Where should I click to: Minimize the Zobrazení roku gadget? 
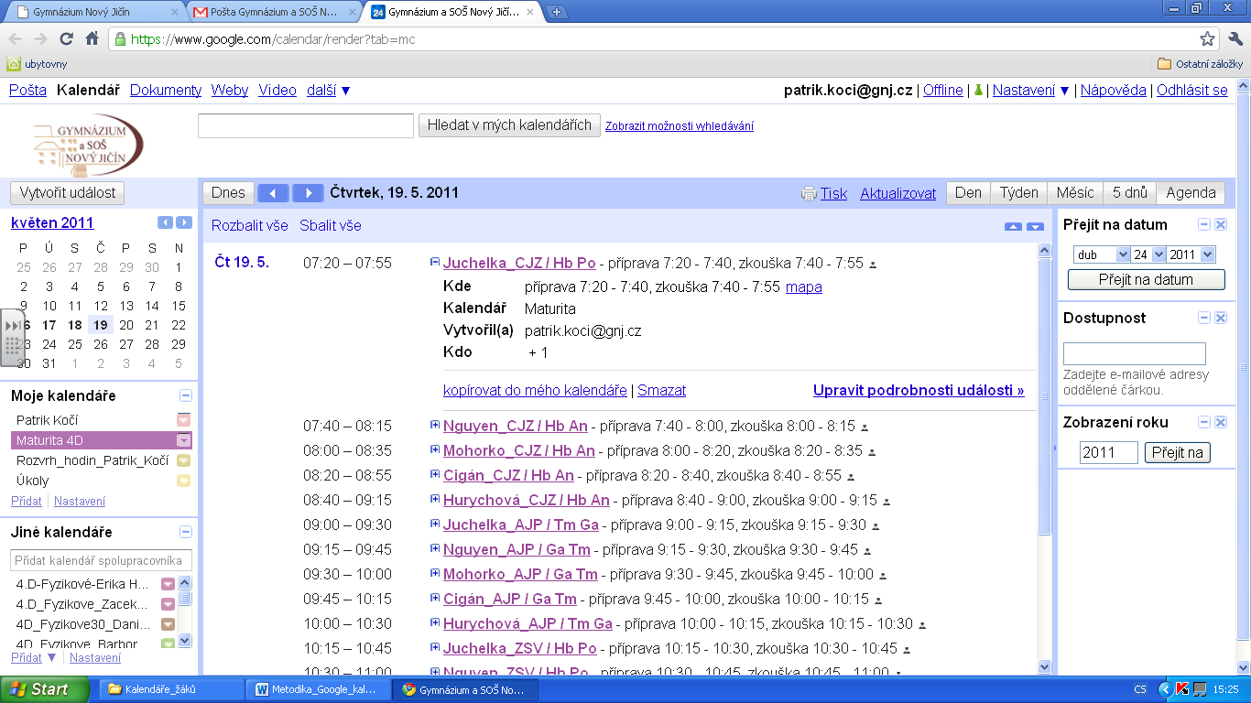click(1204, 422)
